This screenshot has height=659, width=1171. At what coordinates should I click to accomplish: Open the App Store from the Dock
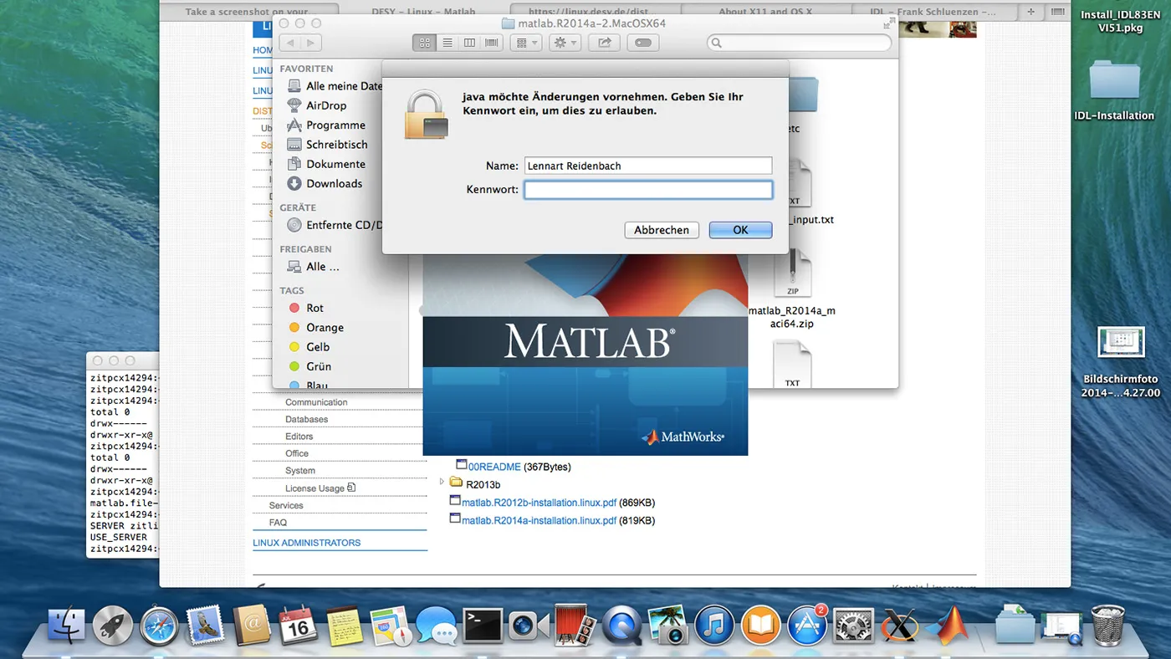click(806, 625)
